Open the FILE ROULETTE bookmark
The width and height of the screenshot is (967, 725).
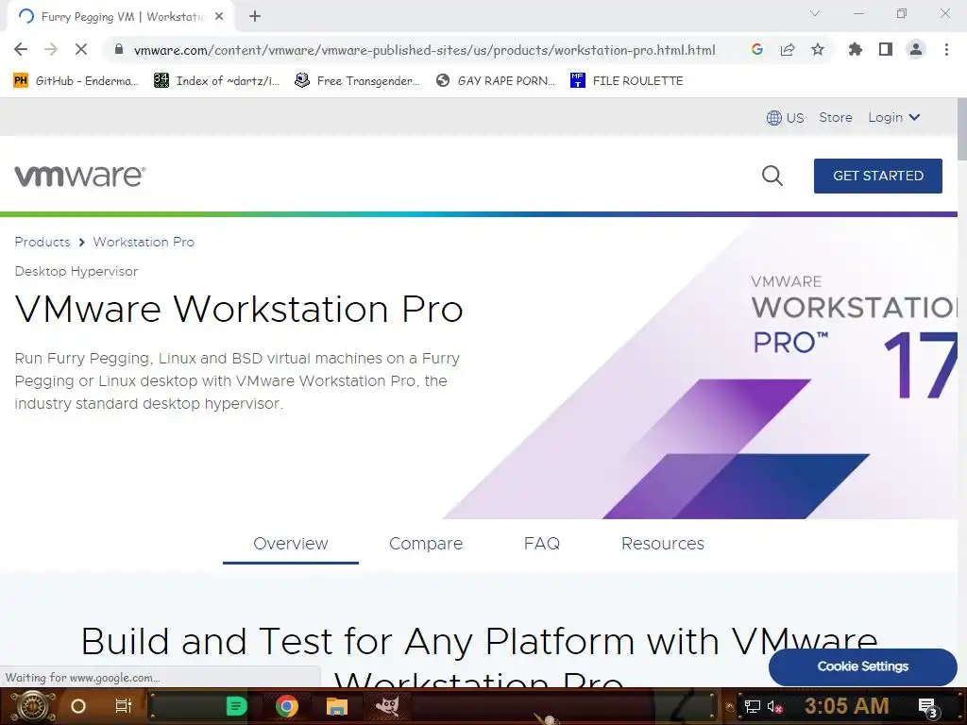click(x=627, y=81)
